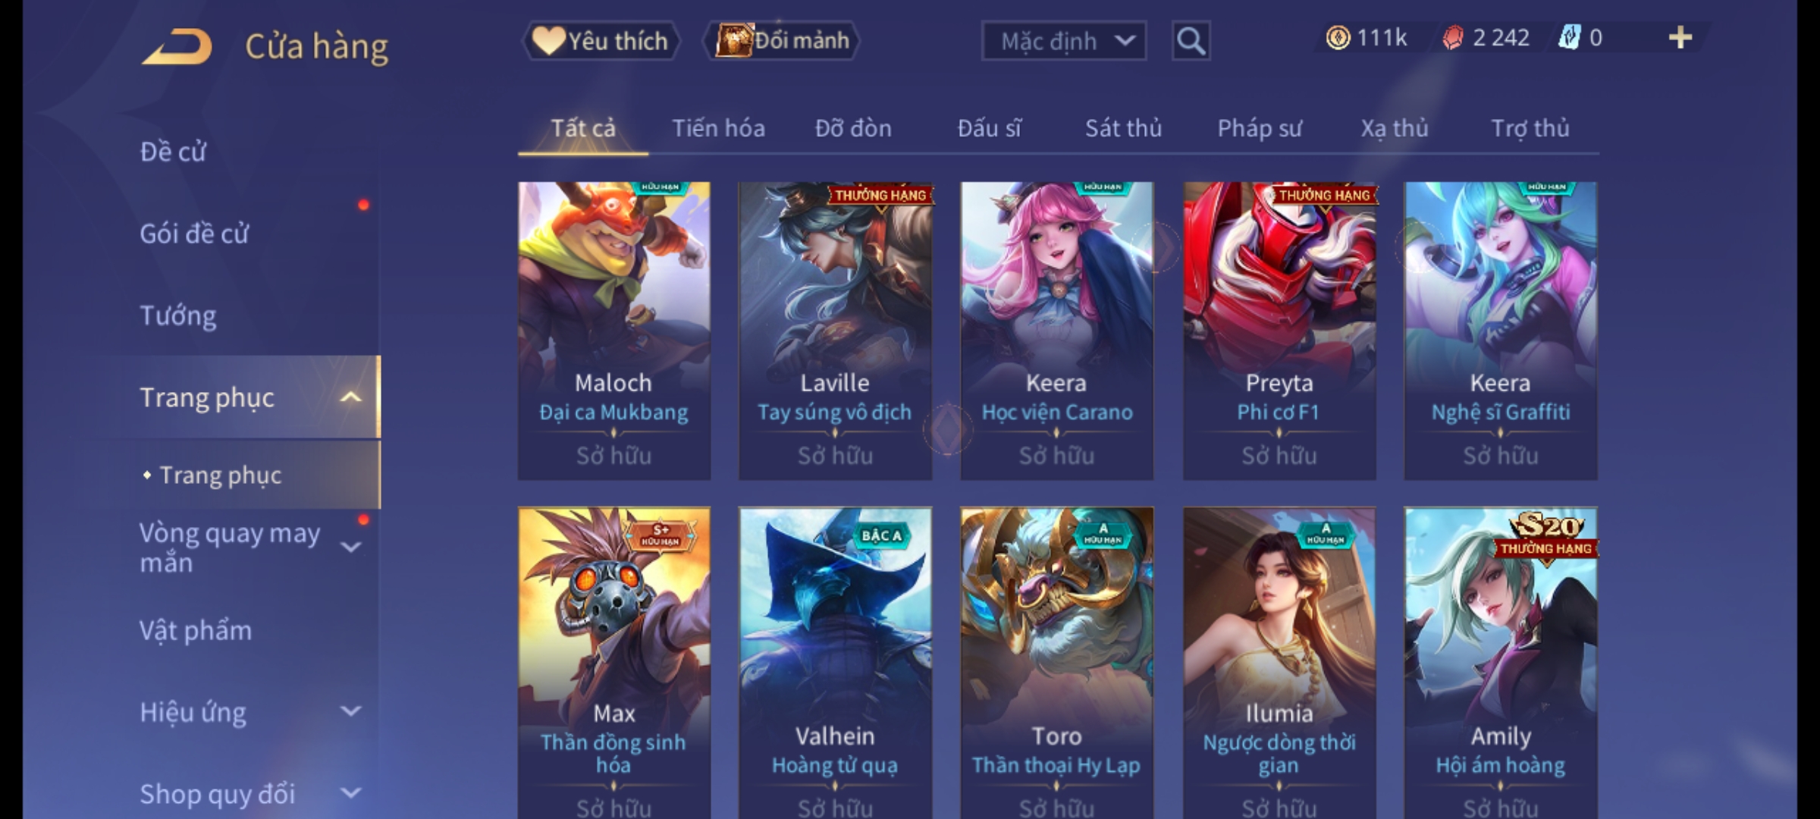Expand the Shop quy đổi section
Viewport: 1820px width, 819px height.
coord(350,793)
